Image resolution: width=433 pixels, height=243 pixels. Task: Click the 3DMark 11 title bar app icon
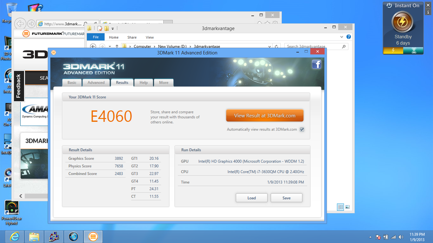53,53
